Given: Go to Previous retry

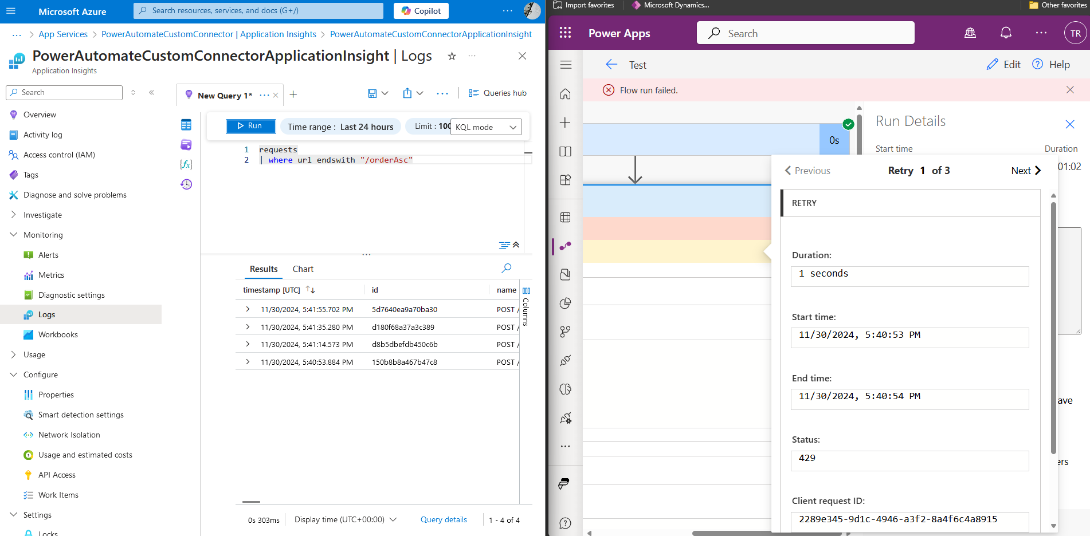Looking at the screenshot, I should 807,171.
